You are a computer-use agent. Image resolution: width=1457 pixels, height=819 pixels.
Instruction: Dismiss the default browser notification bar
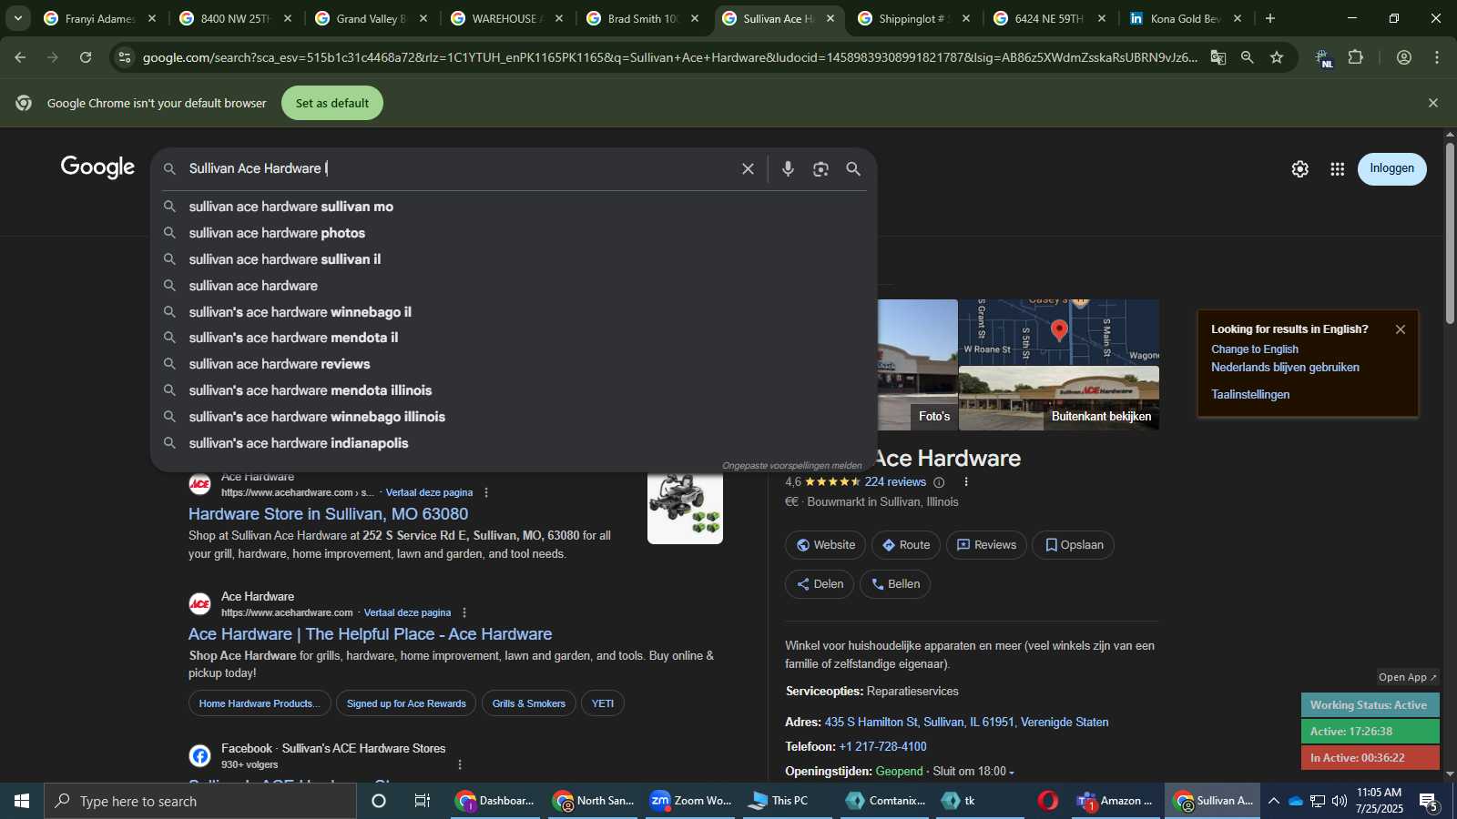coord(1432,103)
